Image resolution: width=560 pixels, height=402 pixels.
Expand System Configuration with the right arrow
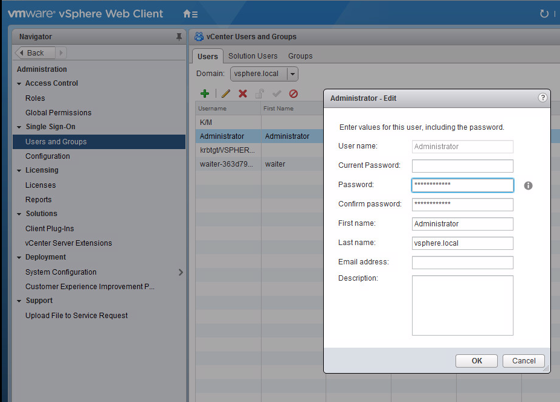coord(180,272)
